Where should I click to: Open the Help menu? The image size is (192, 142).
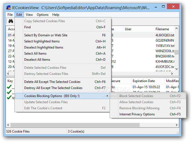point(56,15)
